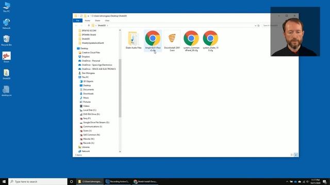Viewport: 330px width, 185px height.
Task: Select OneDrive - Personal in navigation pane
Action: point(91,61)
